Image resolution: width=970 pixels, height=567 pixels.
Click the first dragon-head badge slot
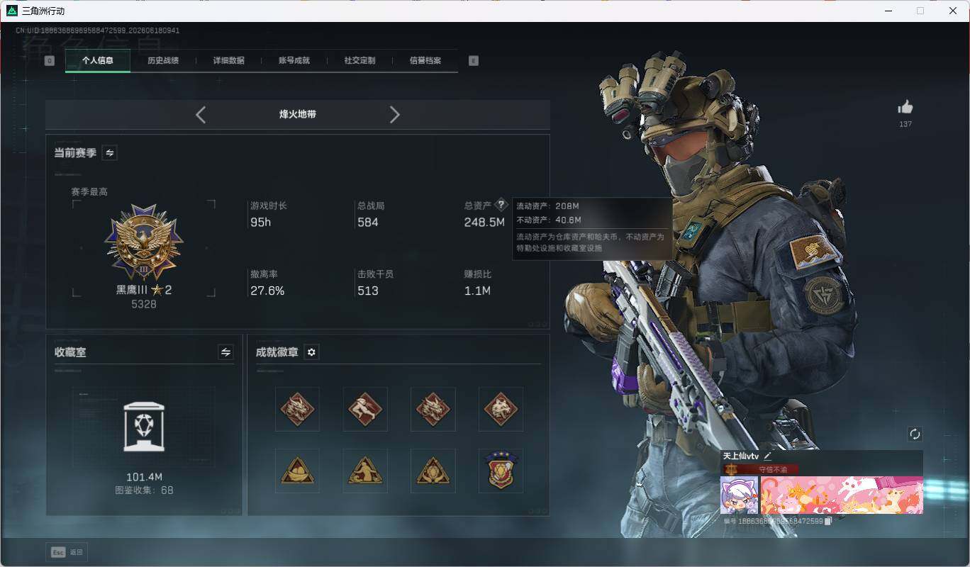(297, 409)
